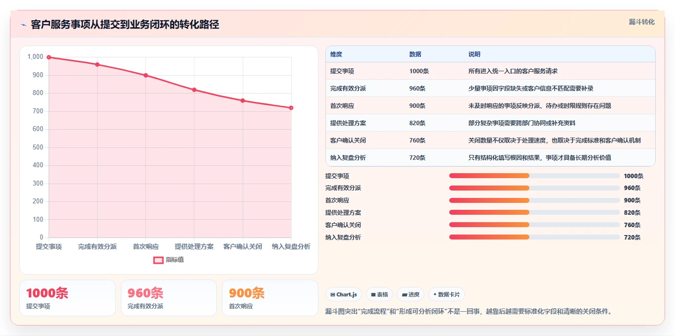Click the 纳入复盘分析 table cell

point(348,158)
